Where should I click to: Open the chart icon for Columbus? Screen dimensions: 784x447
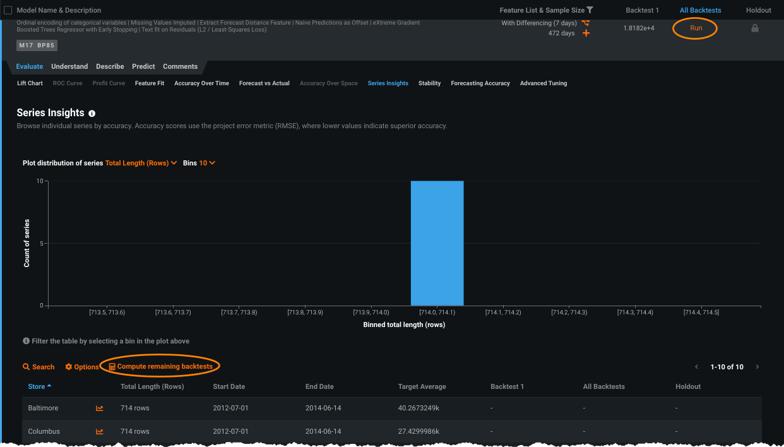100,432
